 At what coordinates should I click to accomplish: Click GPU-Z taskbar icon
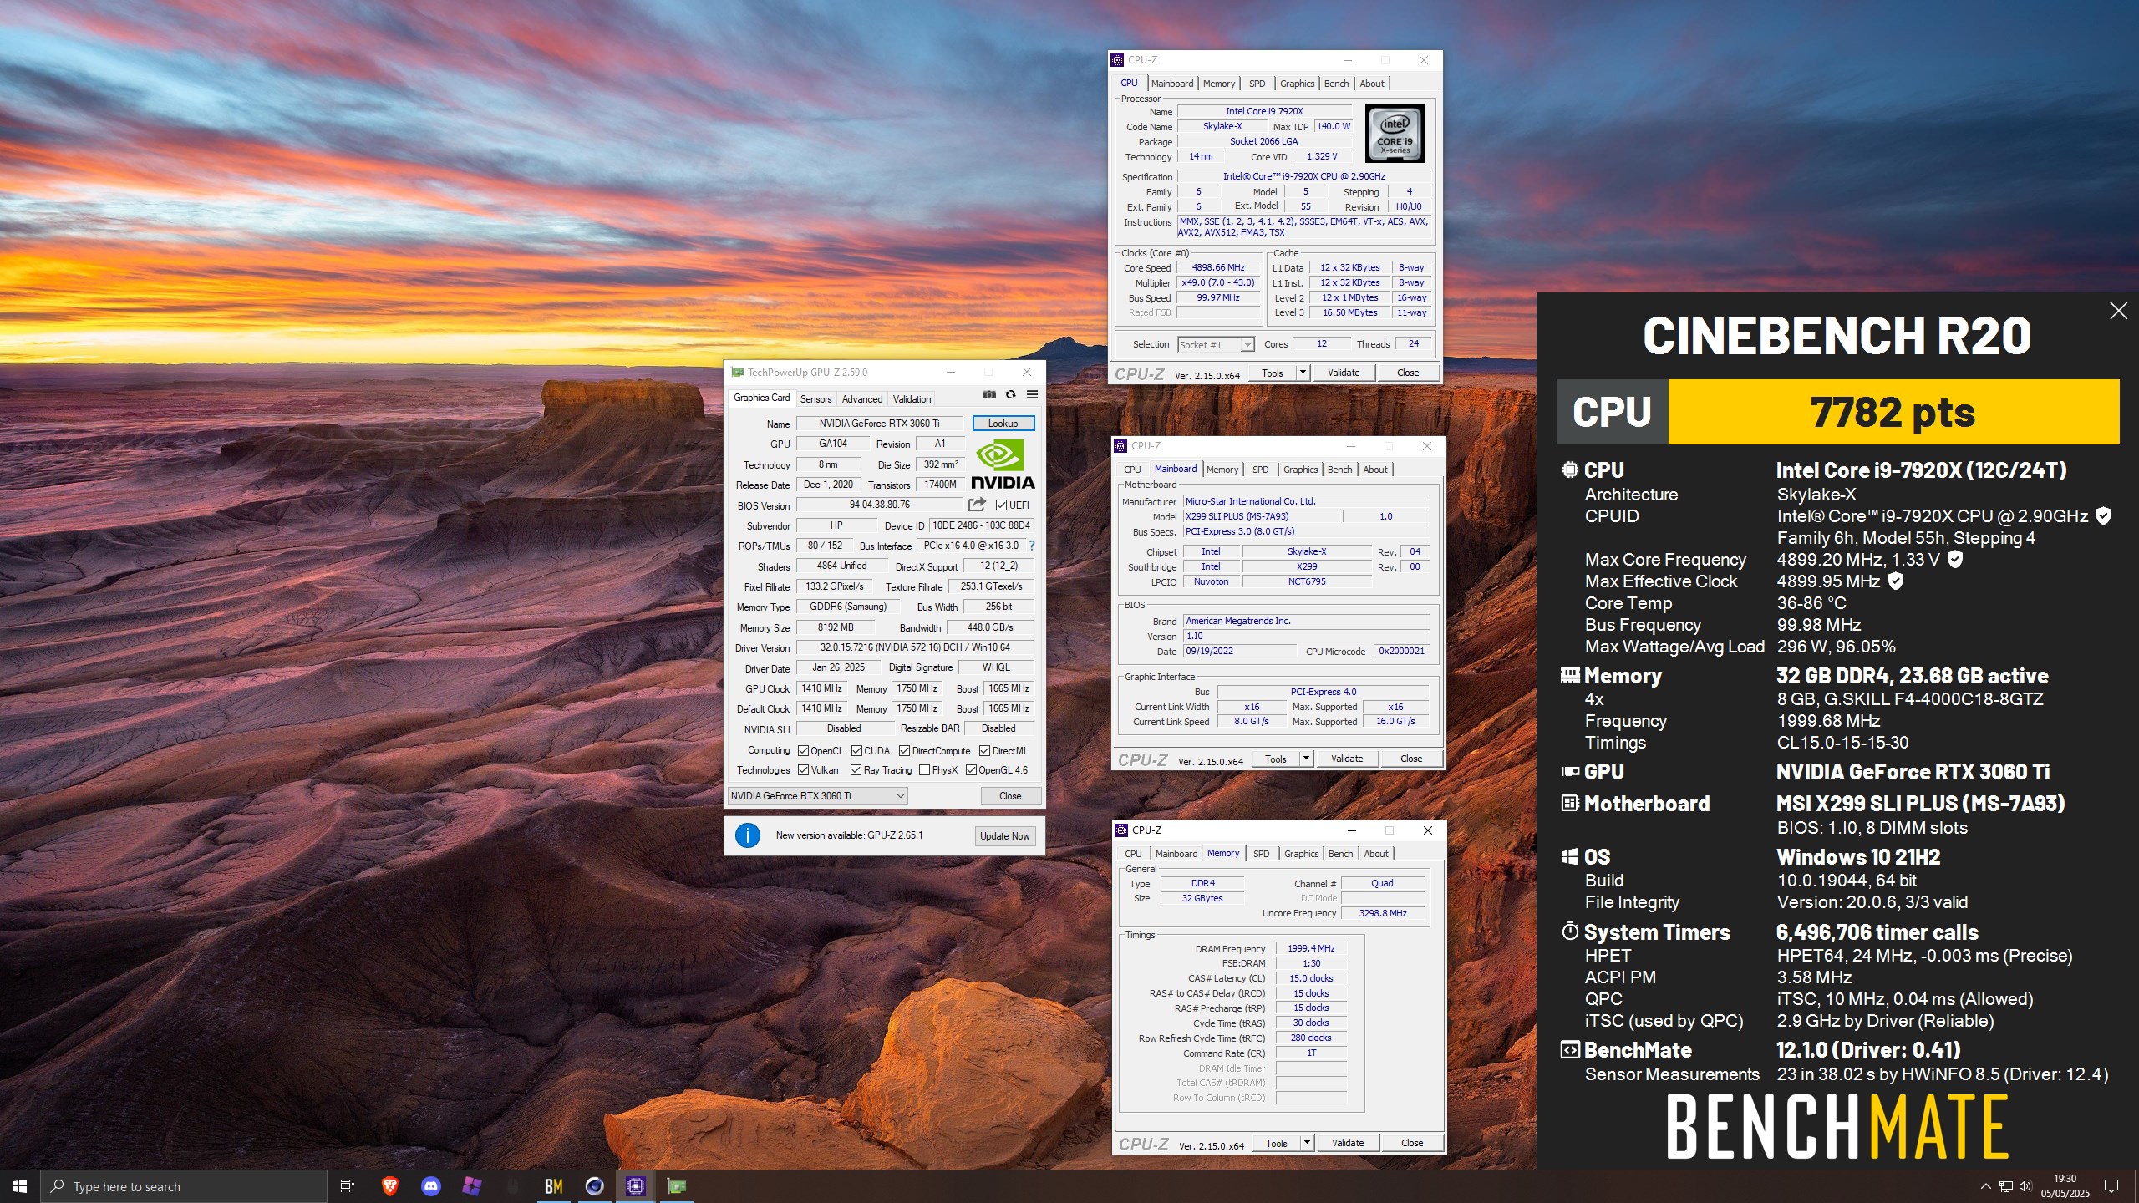pyautogui.click(x=677, y=1186)
